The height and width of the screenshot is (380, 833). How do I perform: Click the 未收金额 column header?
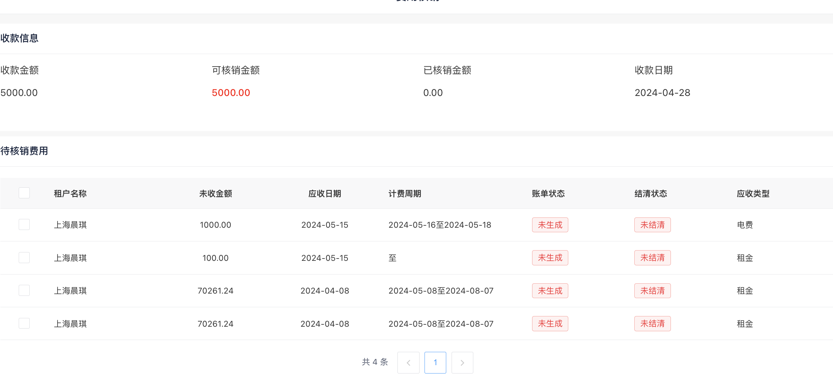tap(215, 193)
